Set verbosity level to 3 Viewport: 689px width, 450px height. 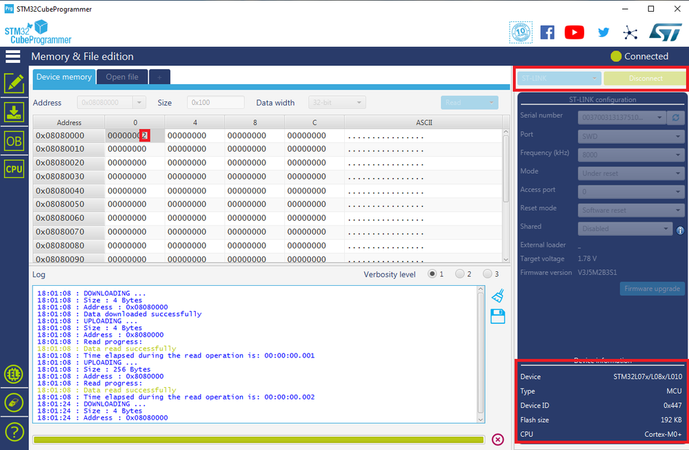pyautogui.click(x=488, y=274)
